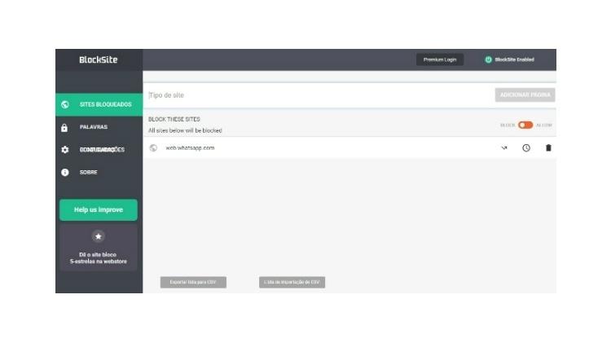Click the Block label next to the switch

[x=508, y=125]
